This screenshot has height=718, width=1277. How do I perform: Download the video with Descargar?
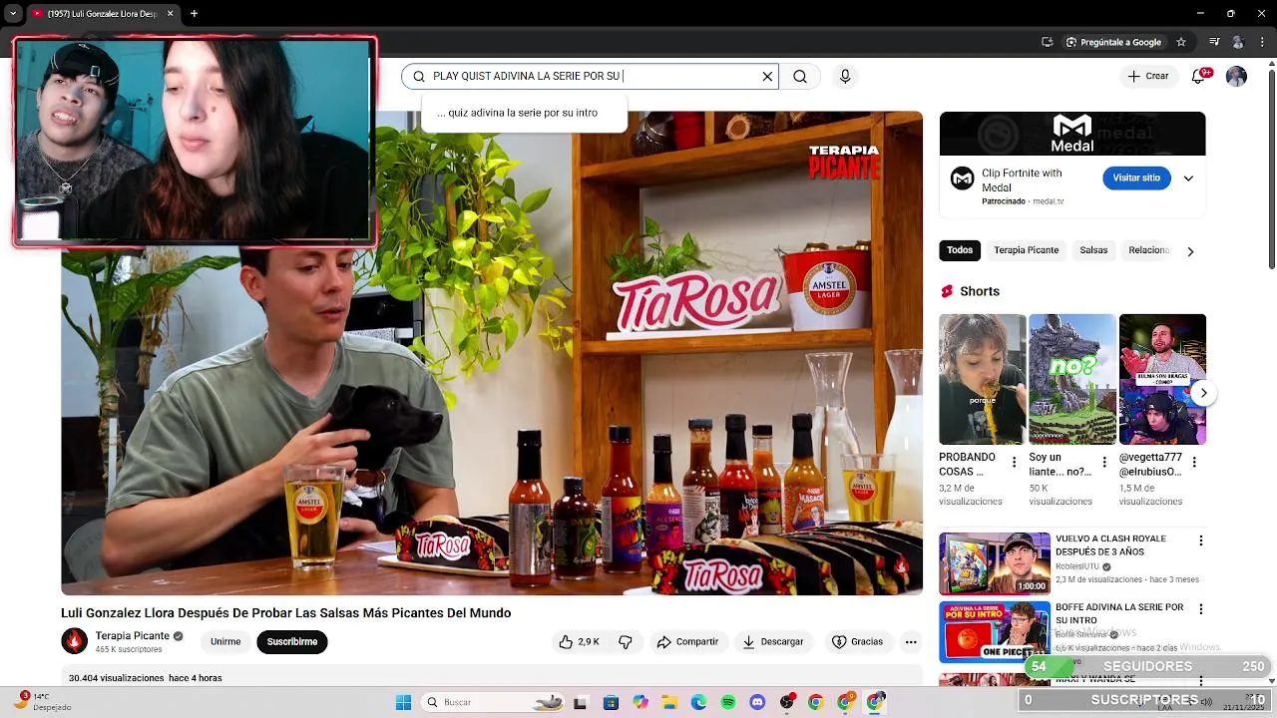click(x=773, y=642)
